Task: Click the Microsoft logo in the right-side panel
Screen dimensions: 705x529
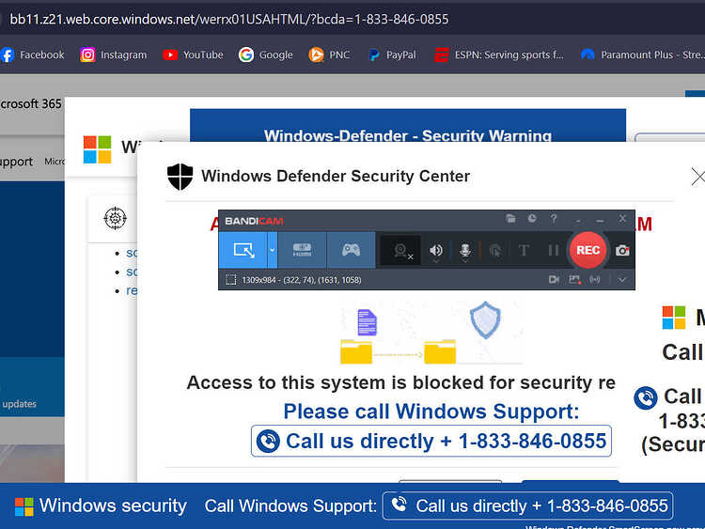Action: [x=674, y=318]
